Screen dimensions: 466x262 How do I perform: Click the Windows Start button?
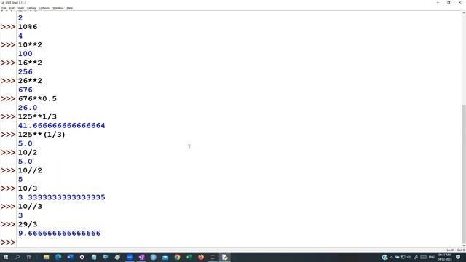pos(6,257)
